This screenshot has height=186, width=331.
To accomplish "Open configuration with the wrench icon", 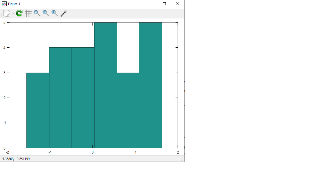I will click(64, 13).
